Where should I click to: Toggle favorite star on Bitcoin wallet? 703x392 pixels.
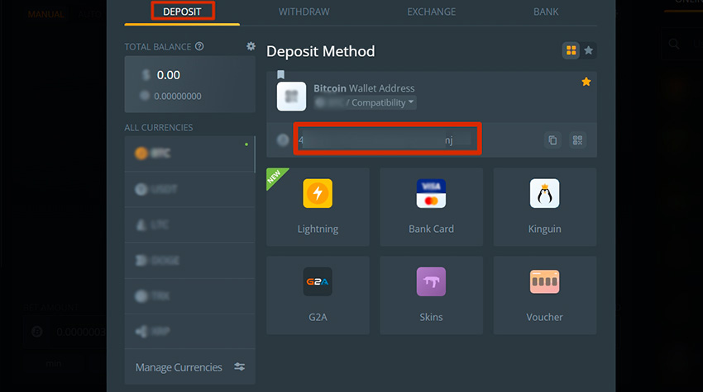point(586,82)
